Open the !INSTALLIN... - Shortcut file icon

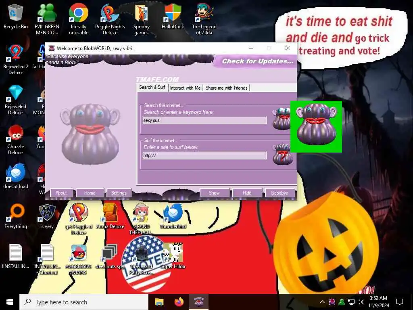click(x=47, y=260)
